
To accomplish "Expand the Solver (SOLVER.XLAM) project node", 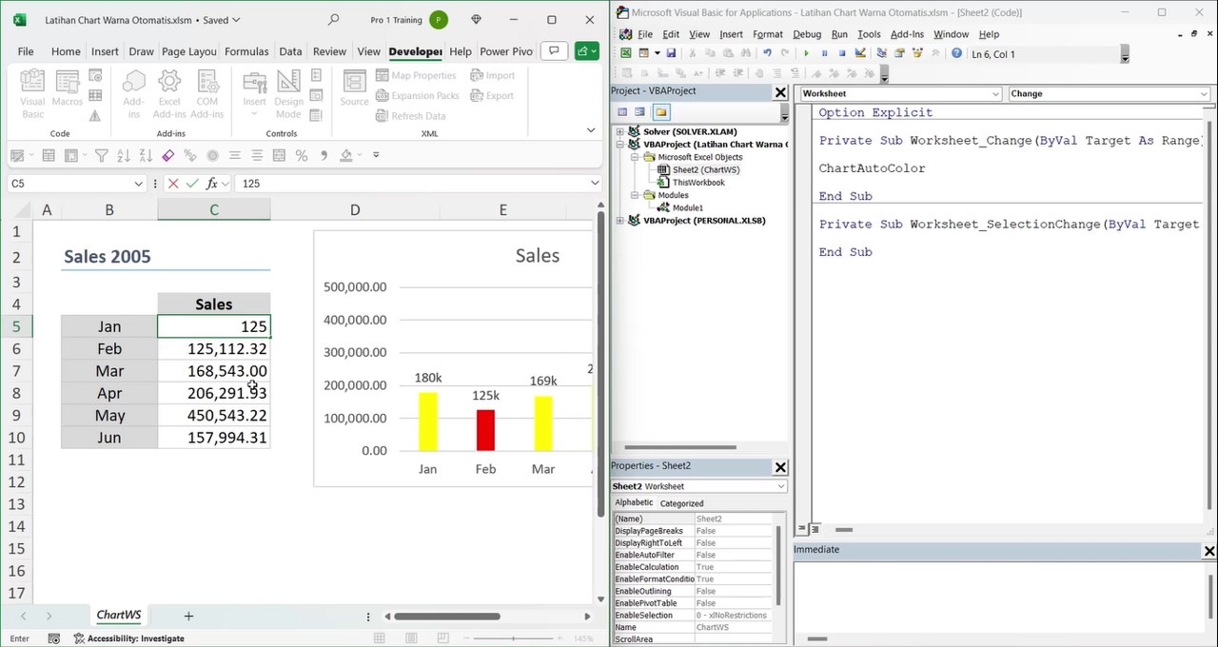I will (x=620, y=132).
